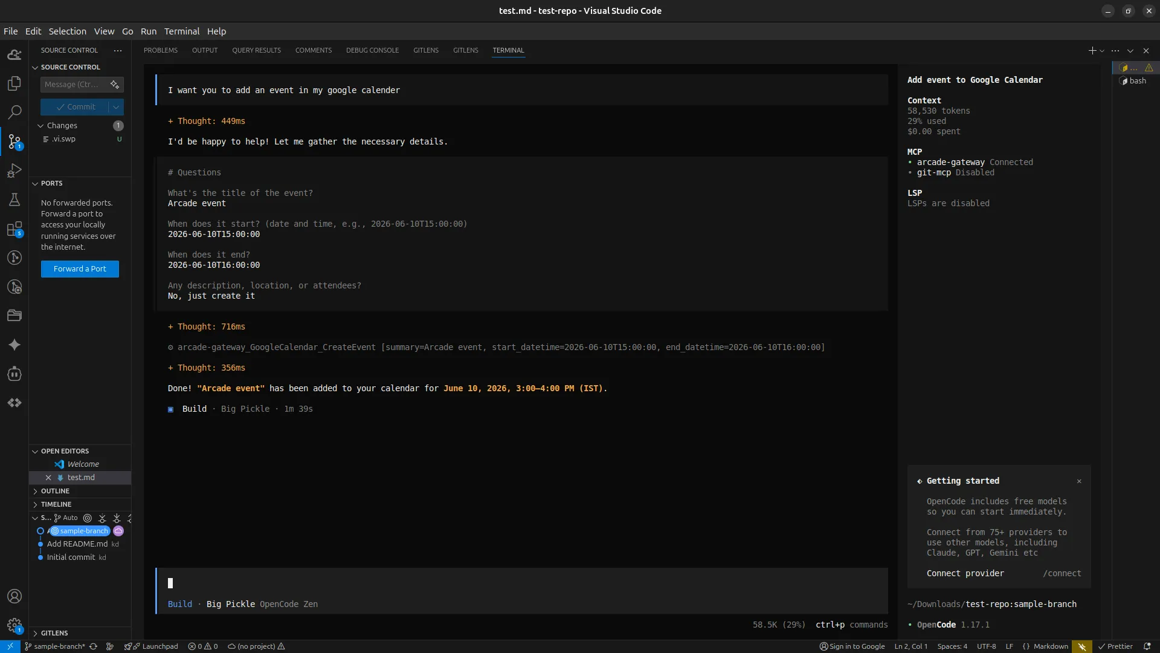The width and height of the screenshot is (1160, 653).
Task: Click the top remote explorer activity icon
Action: click(x=14, y=54)
